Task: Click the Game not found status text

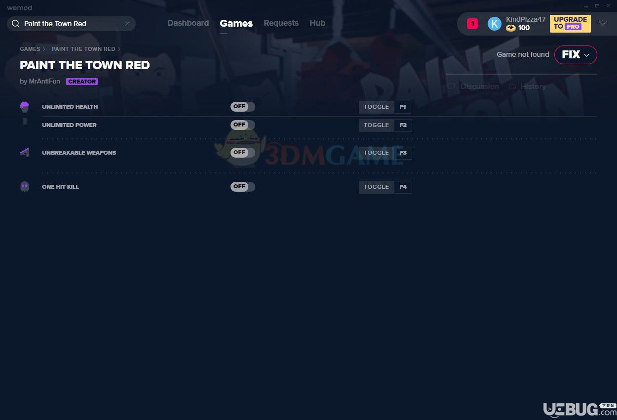Action: click(x=523, y=55)
